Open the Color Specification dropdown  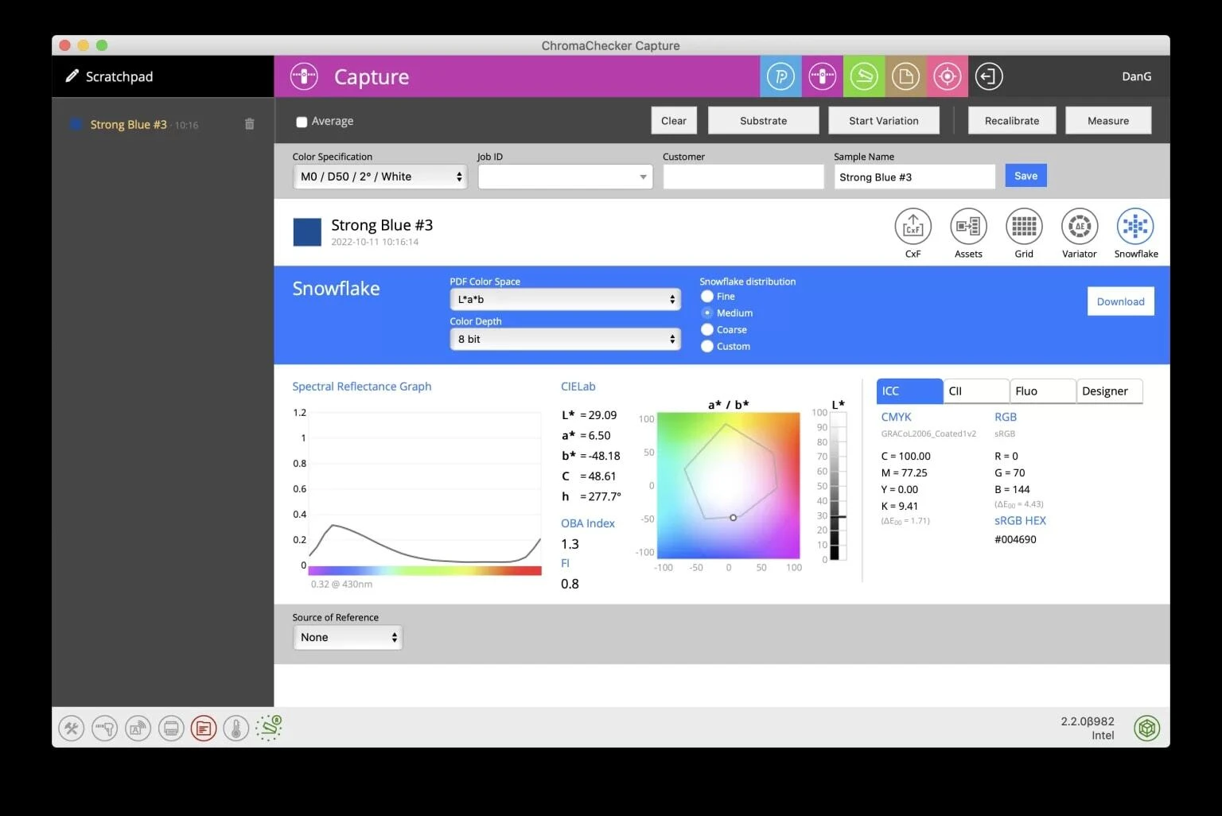(380, 177)
